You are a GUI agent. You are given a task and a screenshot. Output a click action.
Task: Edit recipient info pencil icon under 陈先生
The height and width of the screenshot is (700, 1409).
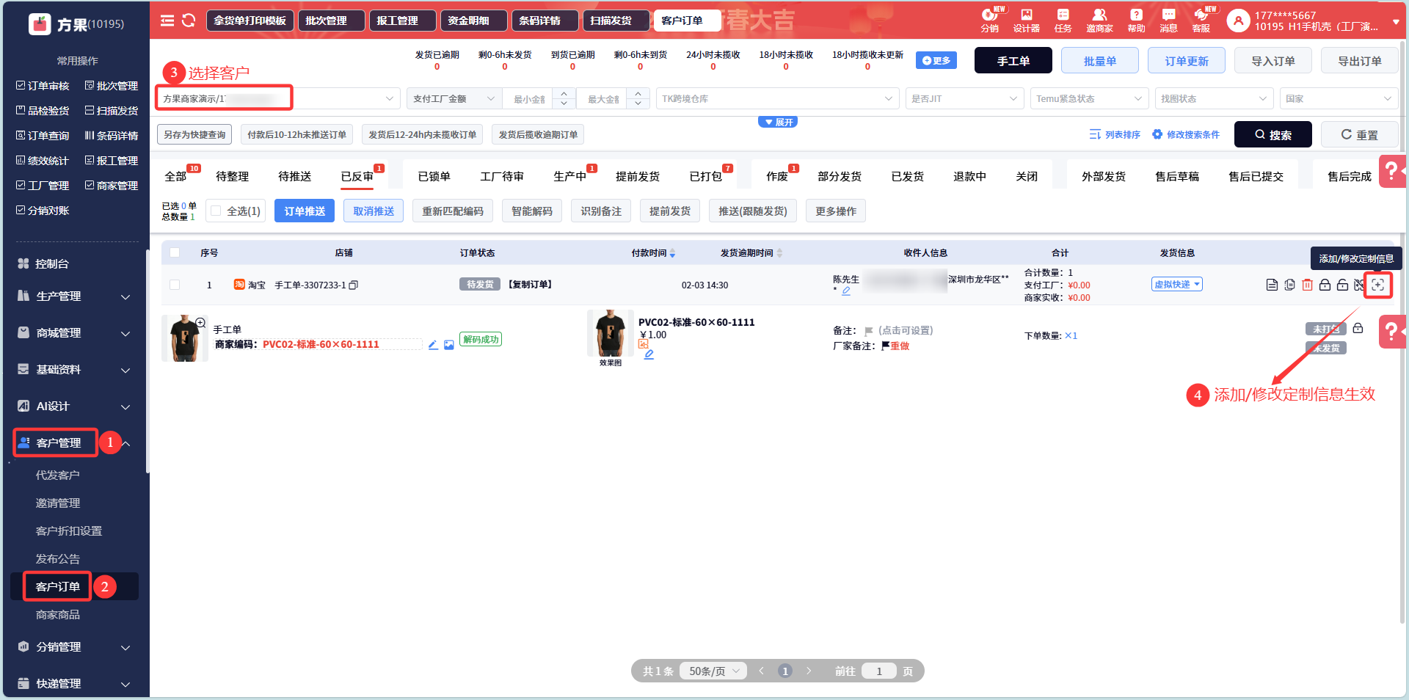pos(846,291)
